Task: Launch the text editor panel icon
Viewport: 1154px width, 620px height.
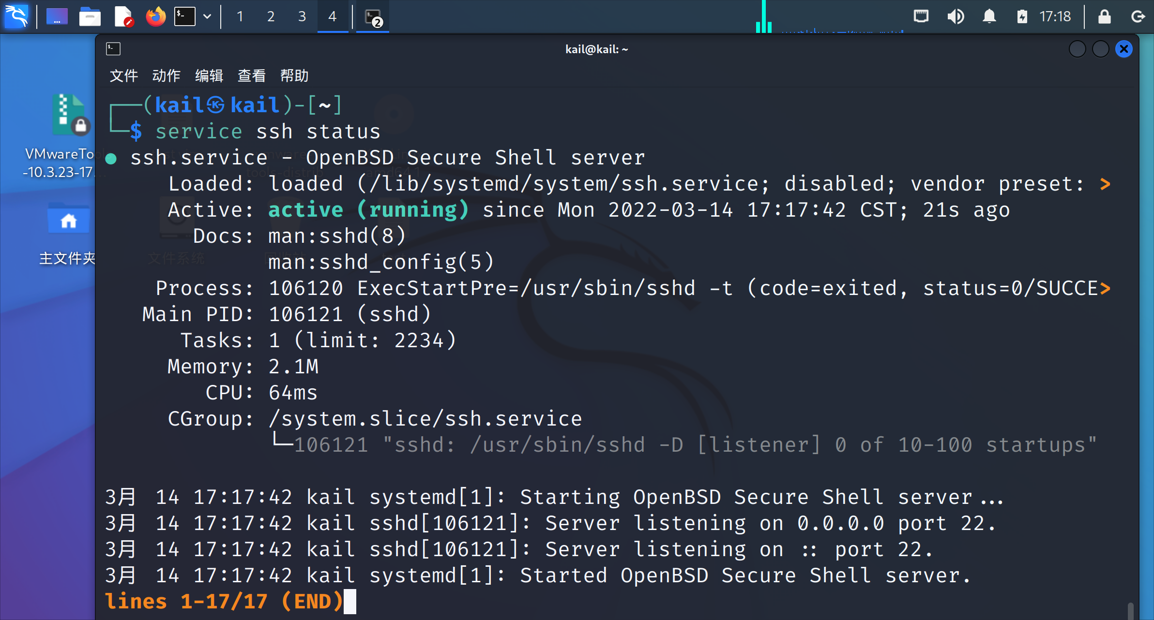Action: tap(123, 17)
